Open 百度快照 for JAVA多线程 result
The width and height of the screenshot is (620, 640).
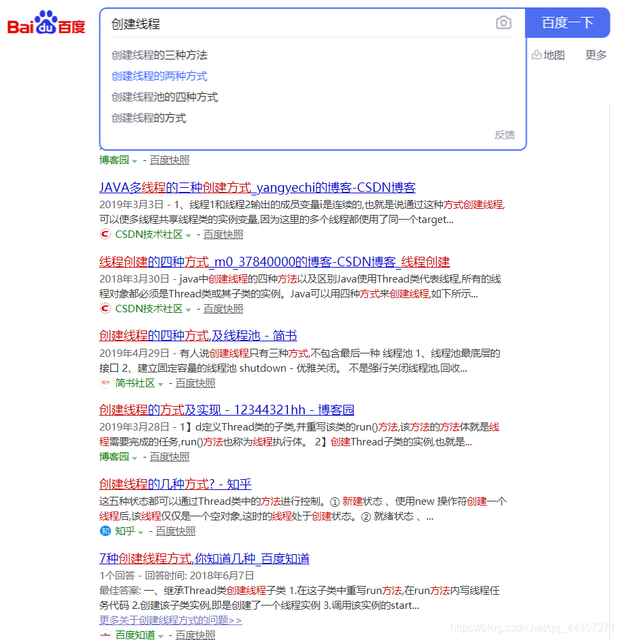[223, 235]
